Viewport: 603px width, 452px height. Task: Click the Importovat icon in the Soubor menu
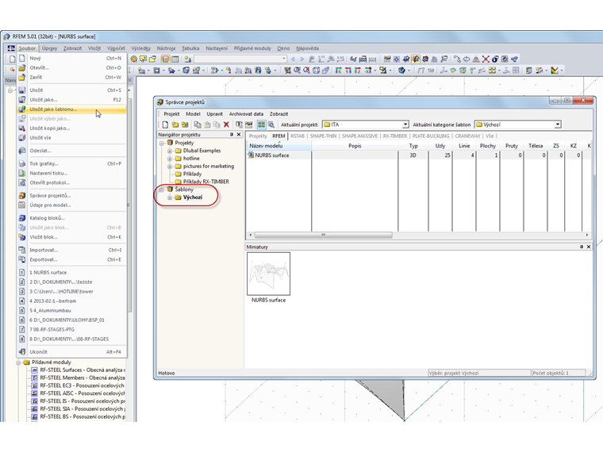pyautogui.click(x=22, y=250)
